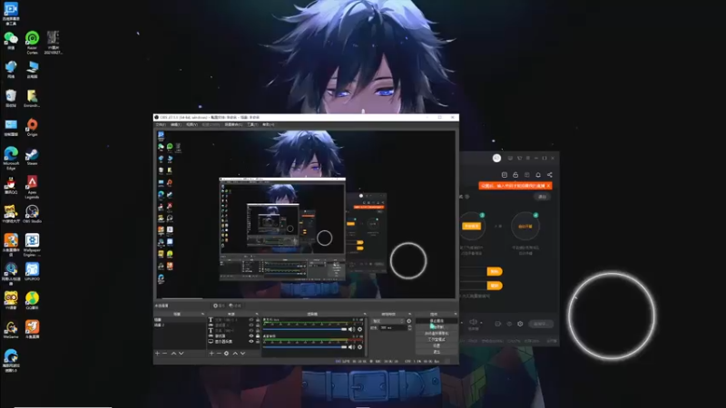Click lower mixer channel volume slider
Image resolution: width=726 pixels, height=408 pixels.
[x=305, y=347]
